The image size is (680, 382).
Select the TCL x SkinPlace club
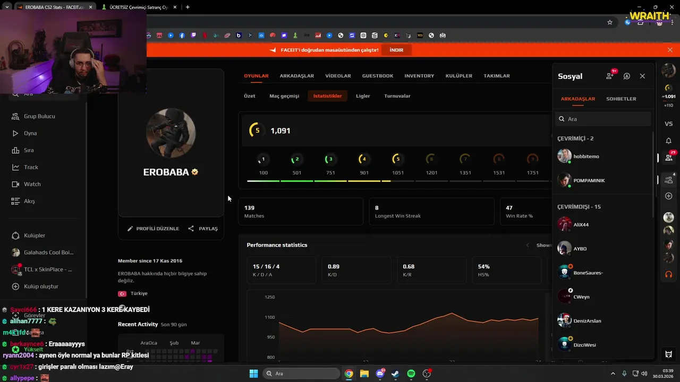tap(42, 270)
